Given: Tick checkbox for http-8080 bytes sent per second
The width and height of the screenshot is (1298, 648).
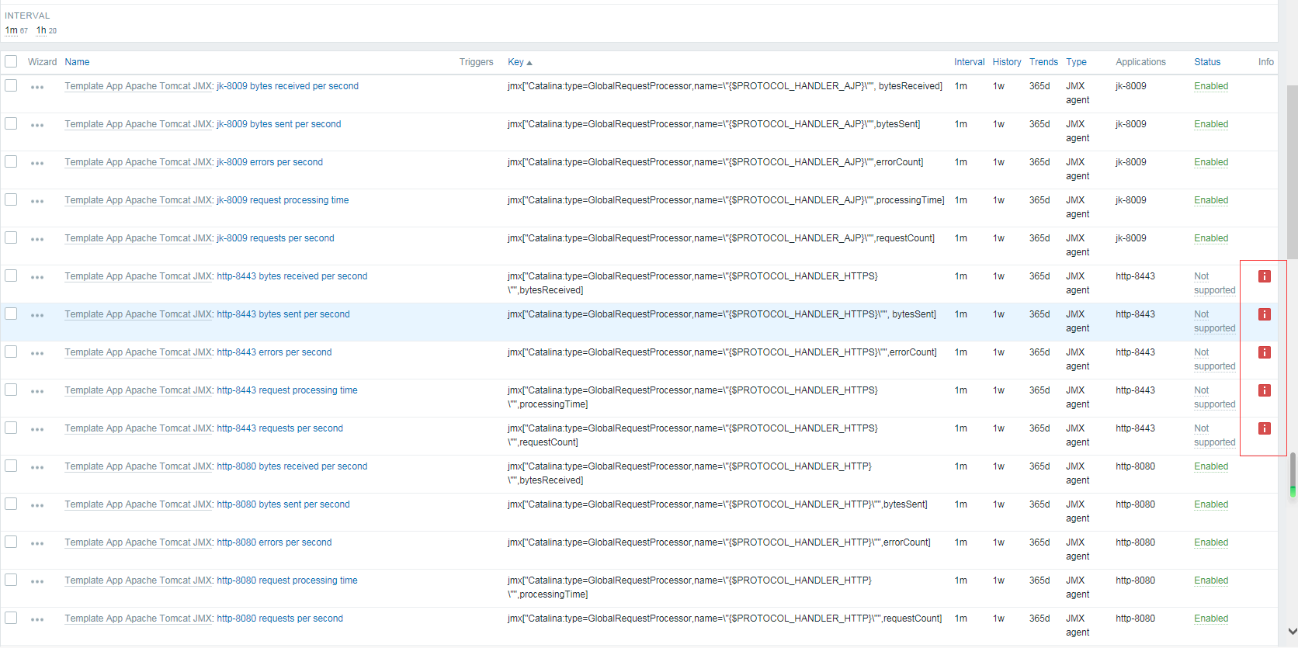Looking at the screenshot, I should [11, 504].
